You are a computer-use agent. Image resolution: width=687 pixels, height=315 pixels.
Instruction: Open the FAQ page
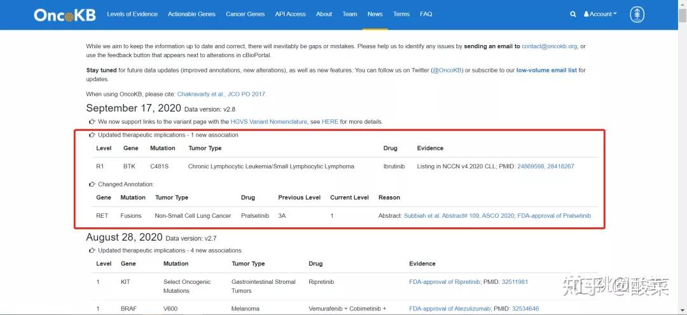(x=426, y=14)
